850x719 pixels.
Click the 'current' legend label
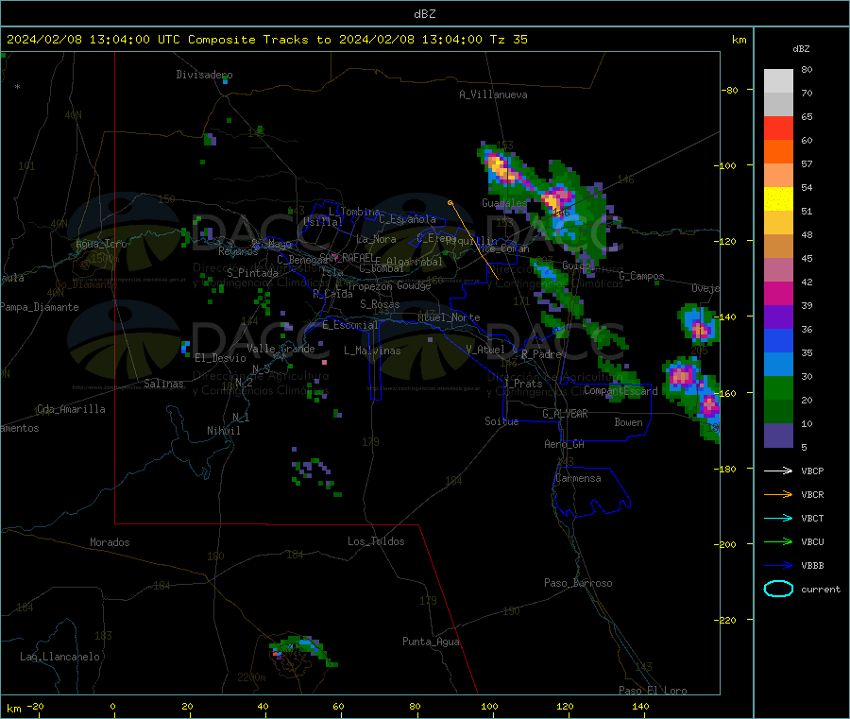click(x=821, y=589)
